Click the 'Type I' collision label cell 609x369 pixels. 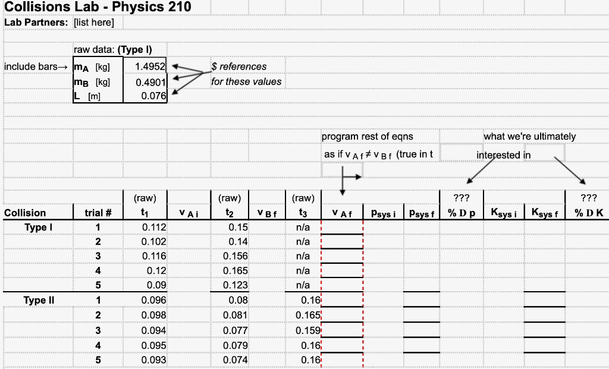tap(37, 226)
